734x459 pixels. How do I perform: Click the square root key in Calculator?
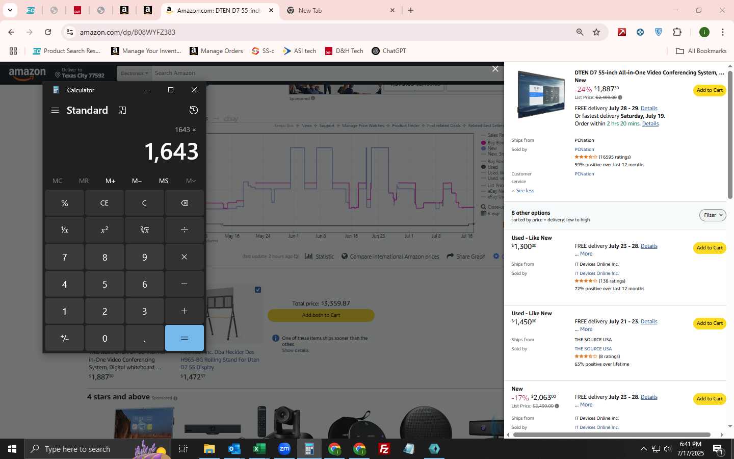144,230
